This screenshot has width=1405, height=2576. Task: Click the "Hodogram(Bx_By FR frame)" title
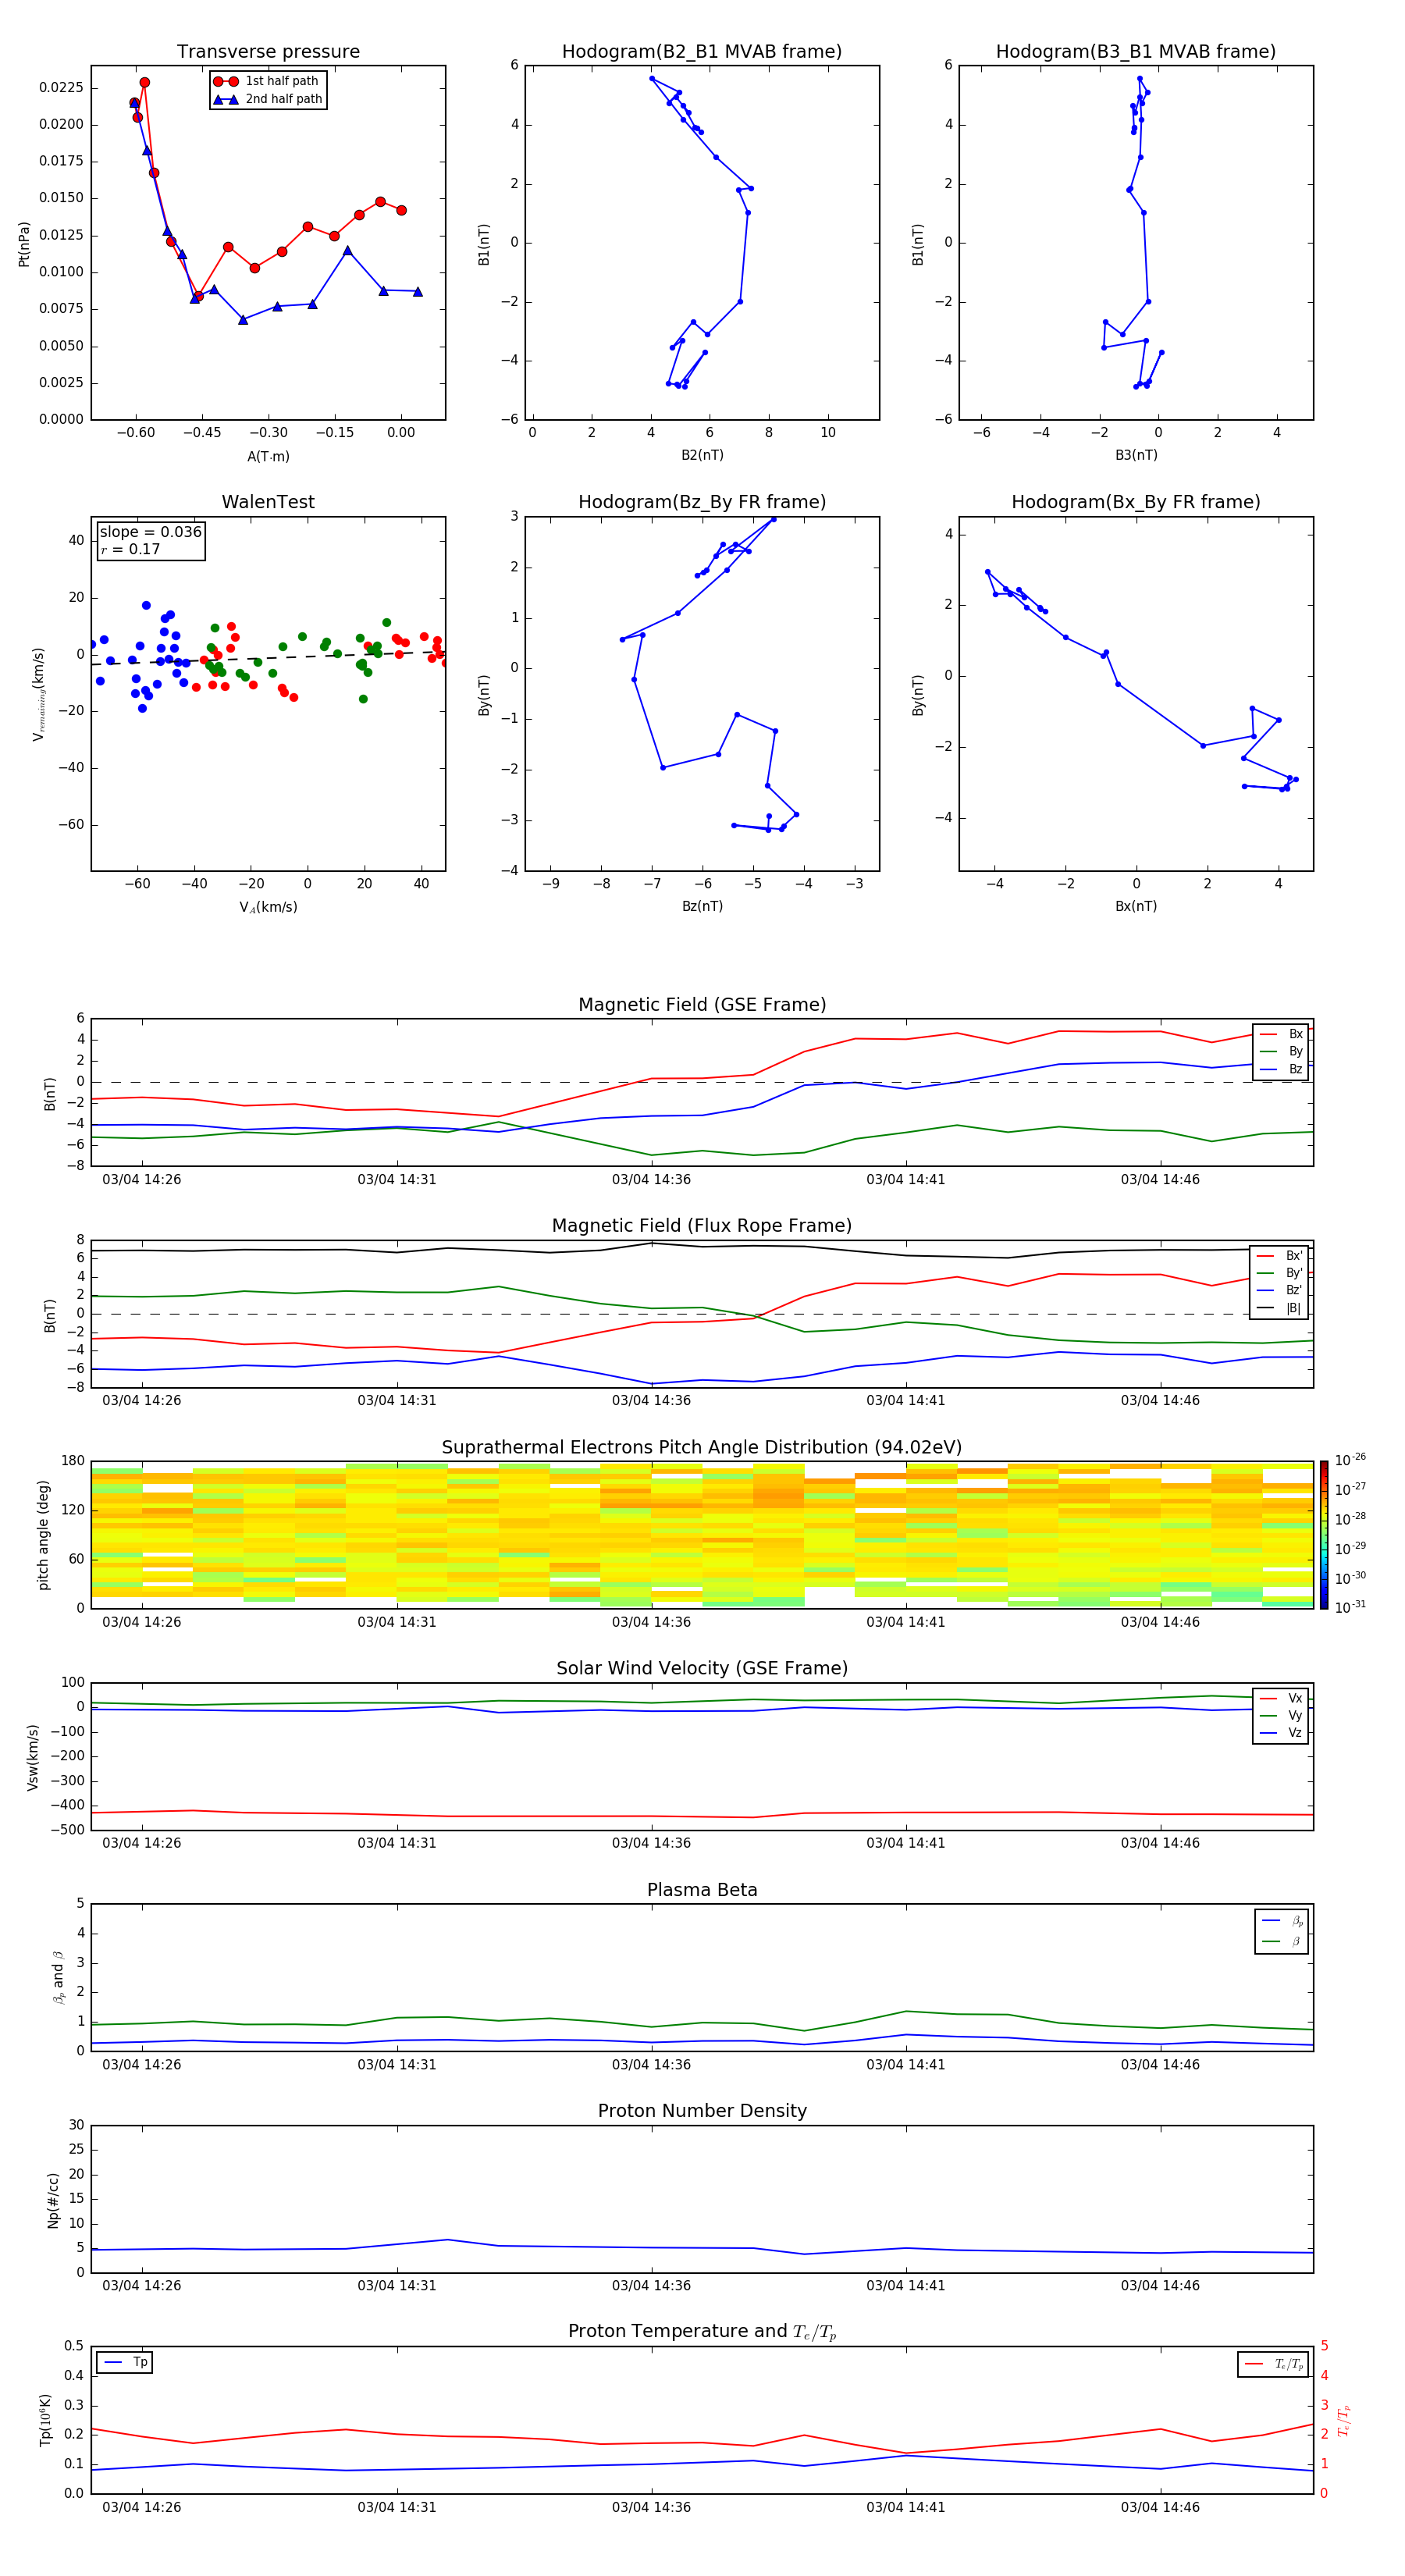click(1136, 502)
